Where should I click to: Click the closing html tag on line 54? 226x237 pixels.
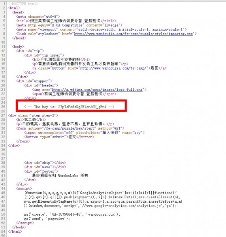(x=15, y=231)
